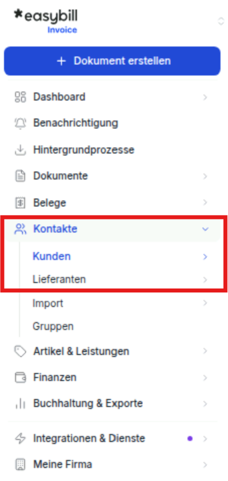Screen dimensions: 228x481
Task: Collapse the Kontakte section chevron
Action: click(205, 229)
